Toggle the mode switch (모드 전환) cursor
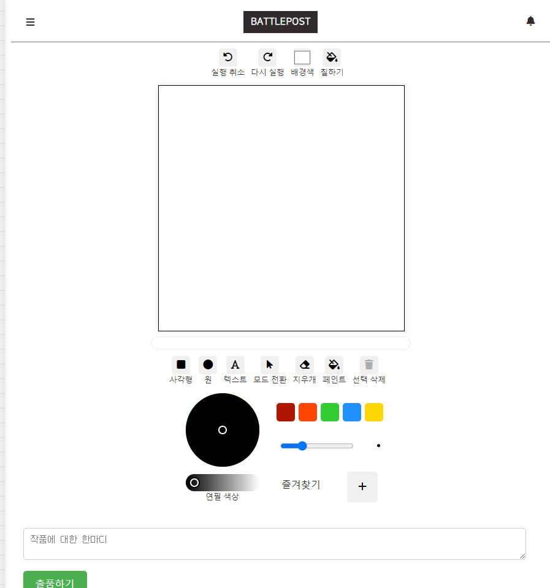This screenshot has height=588, width=550. 270,365
